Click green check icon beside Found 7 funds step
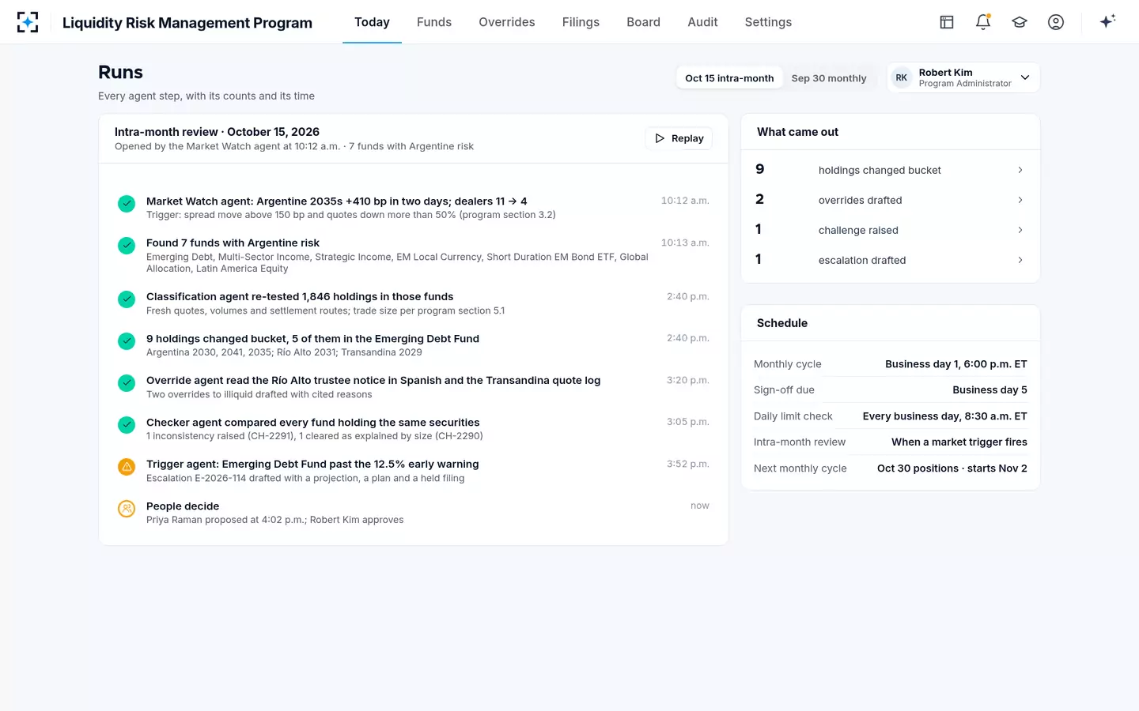The image size is (1139, 711). click(127, 246)
